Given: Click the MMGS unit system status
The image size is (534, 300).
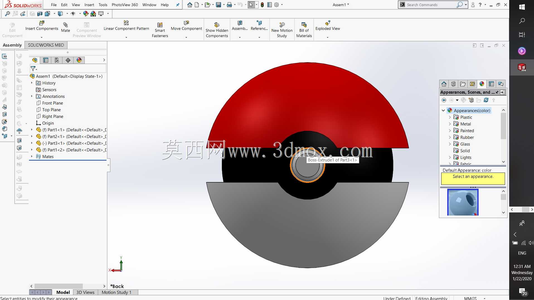Looking at the screenshot, I should coord(470,298).
